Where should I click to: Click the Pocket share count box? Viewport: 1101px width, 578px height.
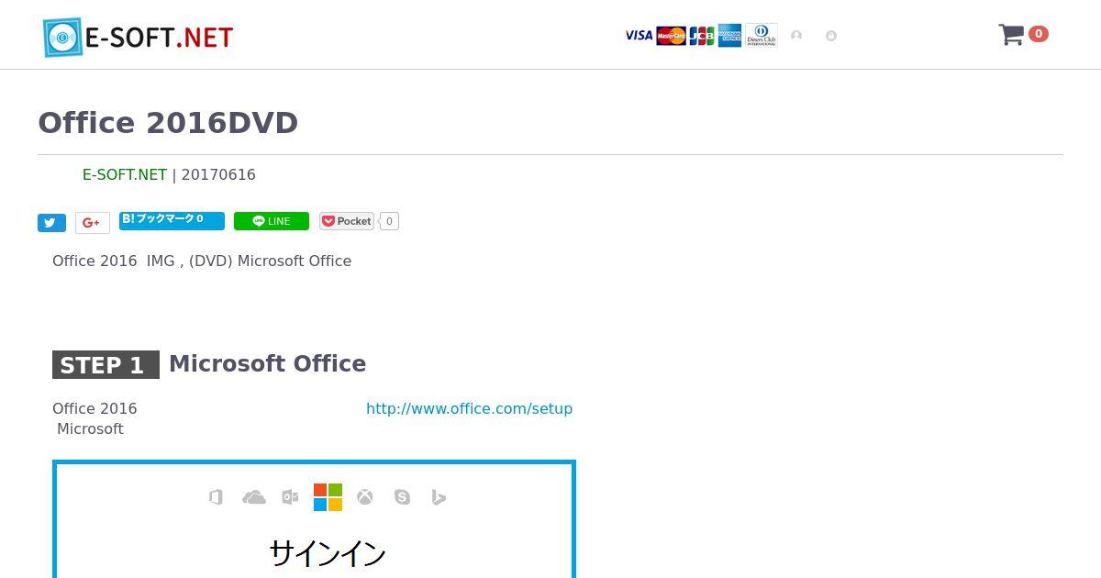[389, 221]
